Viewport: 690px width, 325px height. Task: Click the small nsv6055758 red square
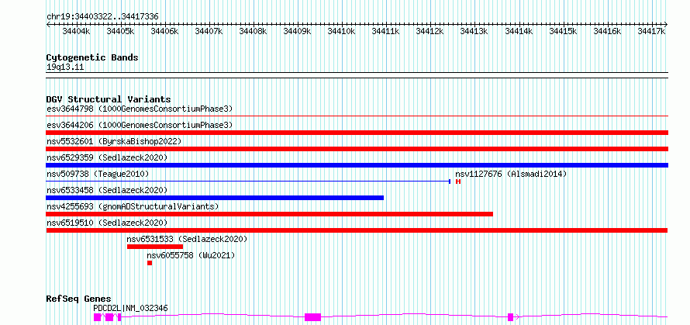point(150,263)
